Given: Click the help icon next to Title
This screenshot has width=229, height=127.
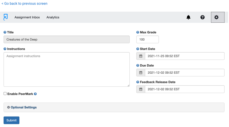Looking at the screenshot, I should pos(5,32).
